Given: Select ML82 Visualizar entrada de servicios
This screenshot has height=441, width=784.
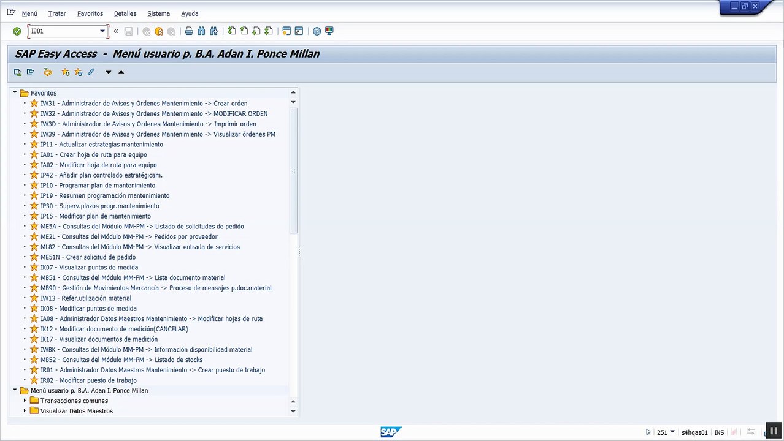Looking at the screenshot, I should (x=140, y=247).
